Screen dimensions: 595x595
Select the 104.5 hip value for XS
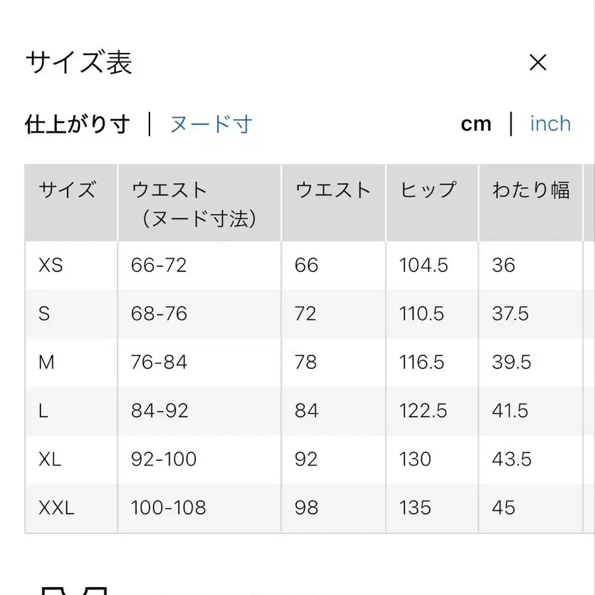coord(421,265)
